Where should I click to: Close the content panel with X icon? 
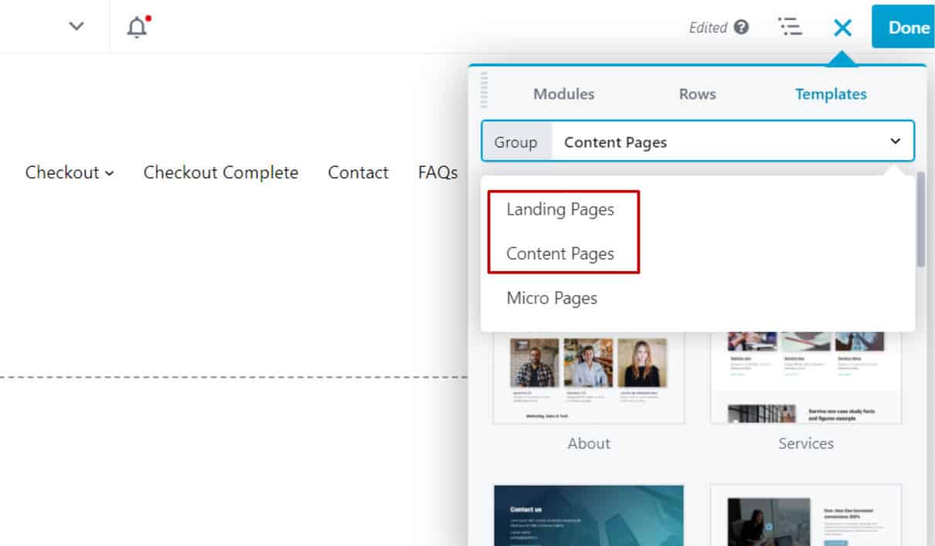[x=842, y=28]
